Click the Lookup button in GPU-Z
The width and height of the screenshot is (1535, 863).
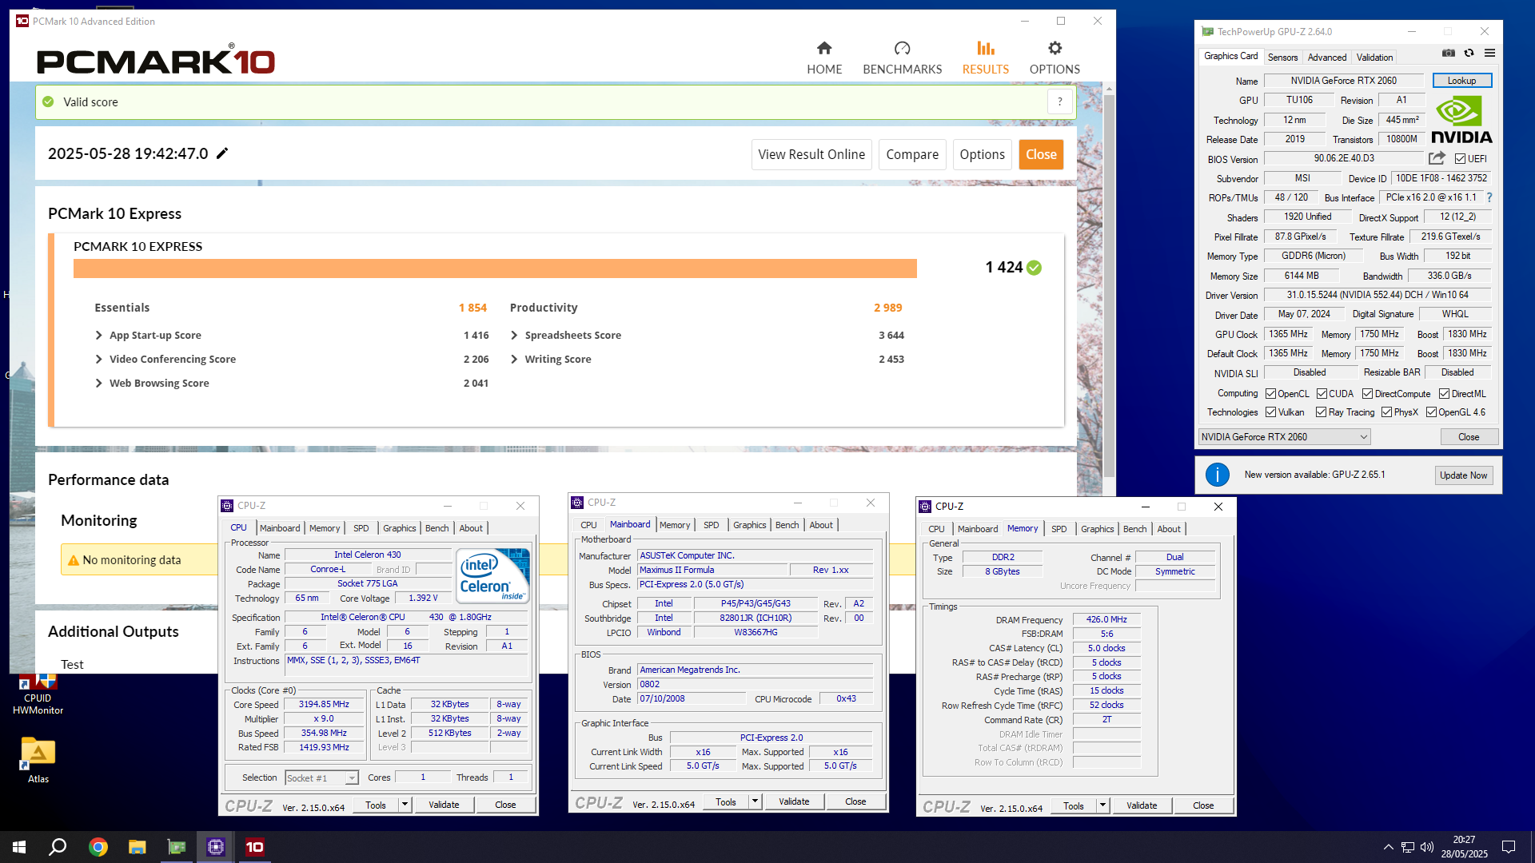pos(1461,81)
